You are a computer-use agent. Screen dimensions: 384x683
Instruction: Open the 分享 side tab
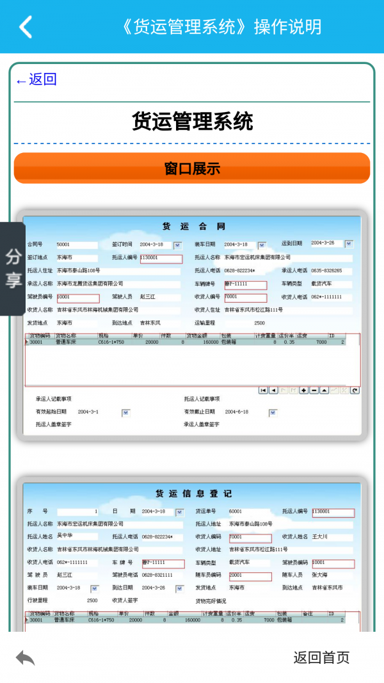13,269
